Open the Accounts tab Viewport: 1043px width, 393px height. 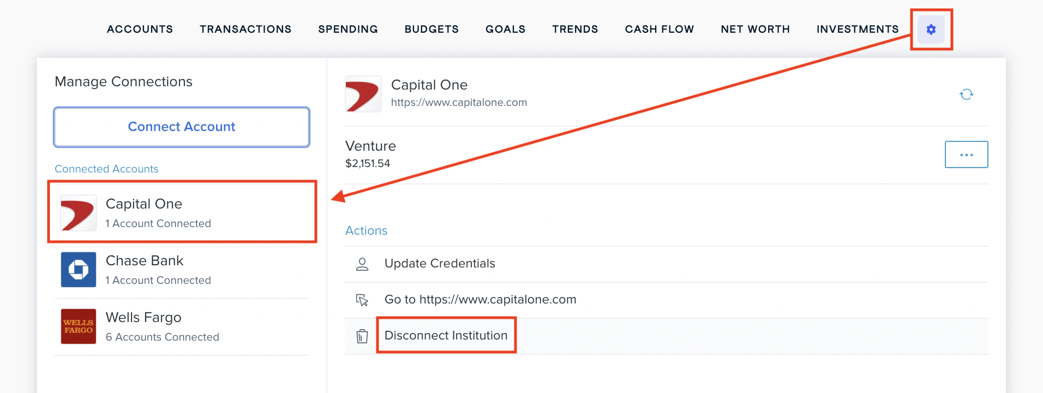point(140,29)
